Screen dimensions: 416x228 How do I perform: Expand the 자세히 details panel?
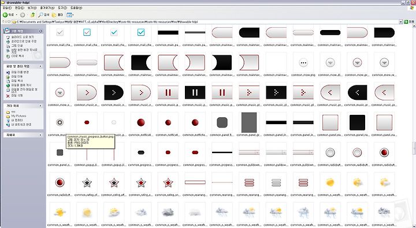[40, 135]
